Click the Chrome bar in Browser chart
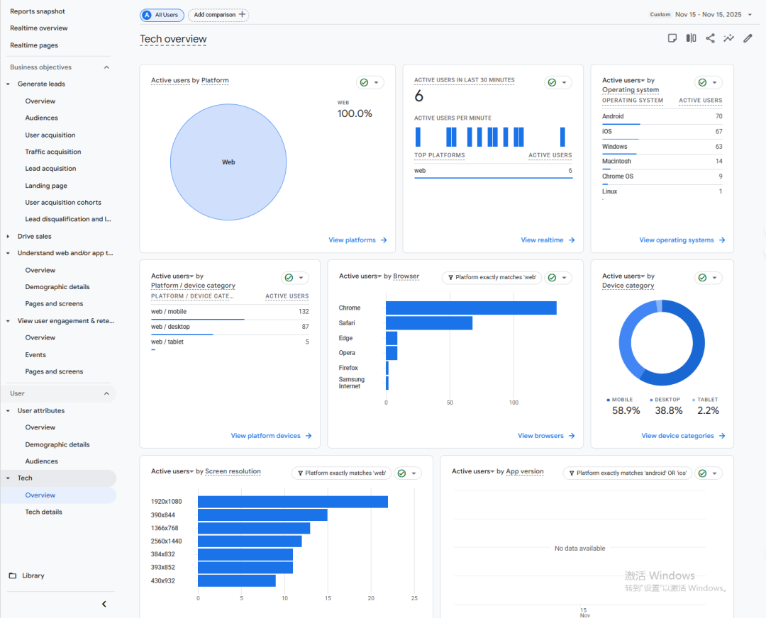The image size is (766, 618). [x=471, y=308]
